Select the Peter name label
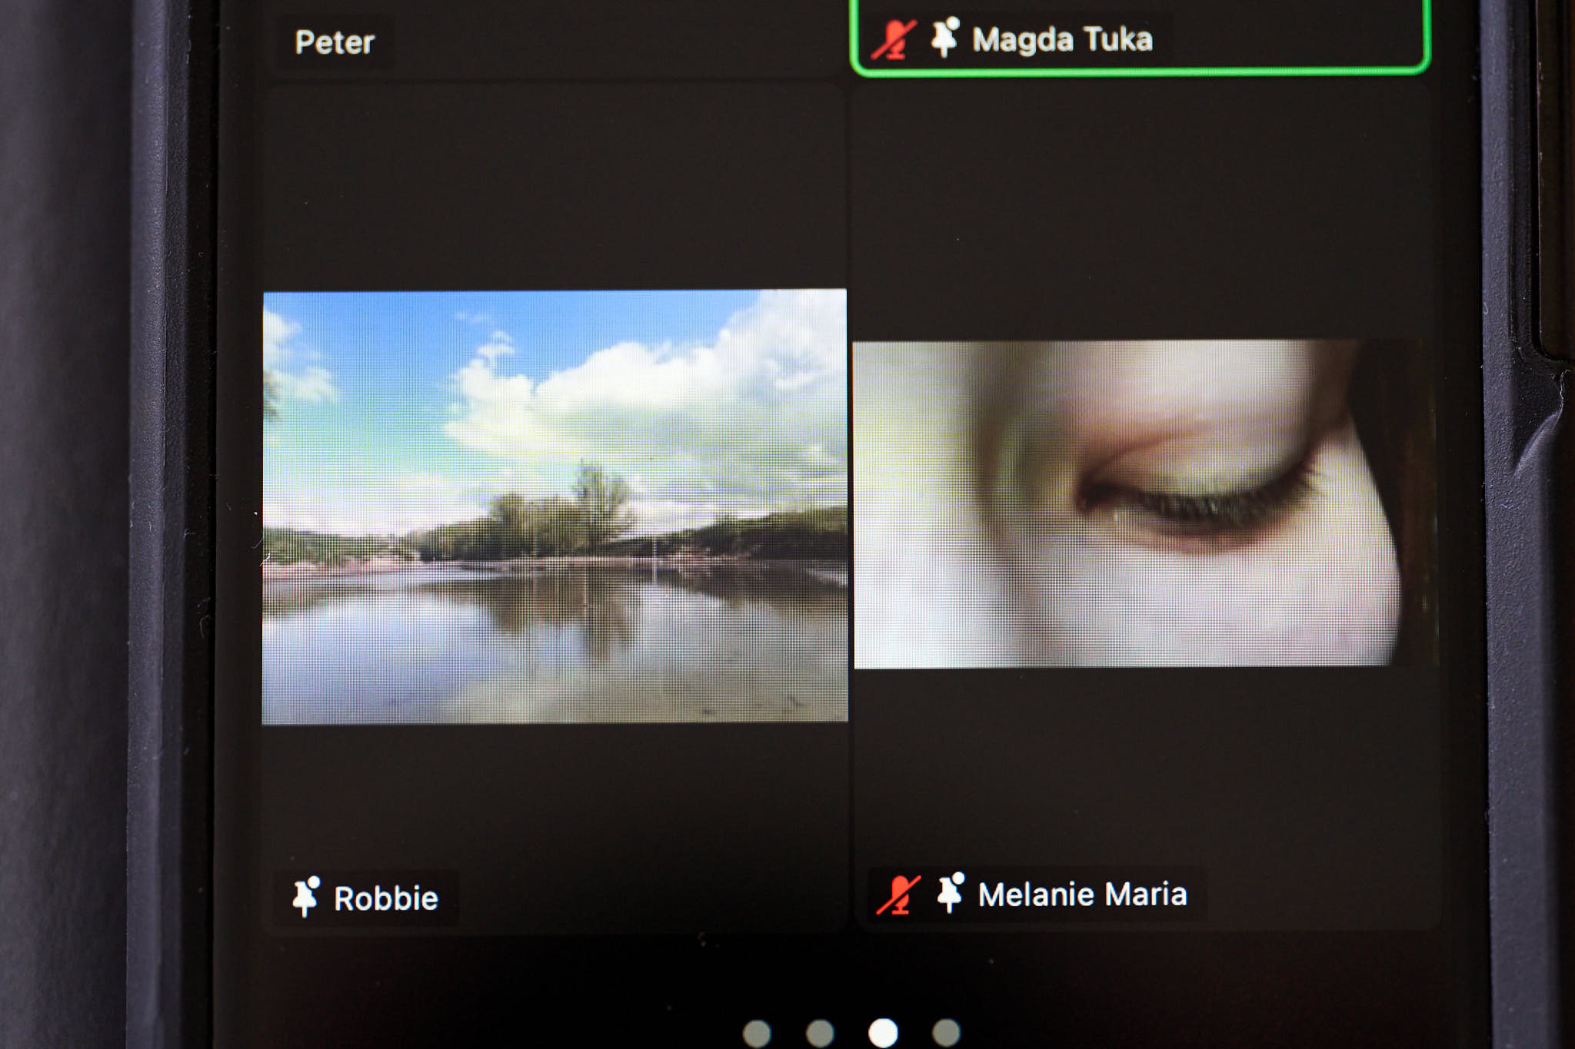This screenshot has height=1049, width=1575. 335,42
